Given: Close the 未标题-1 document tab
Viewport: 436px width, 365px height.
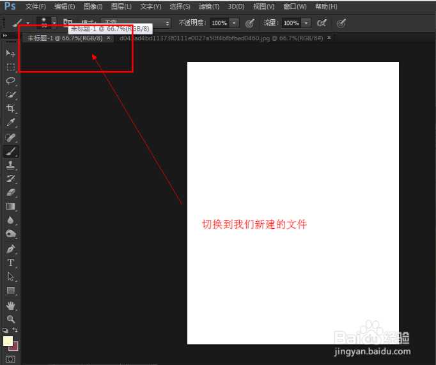Looking at the screenshot, I should (109, 38).
